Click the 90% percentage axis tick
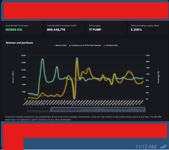 [x=147, y=80]
